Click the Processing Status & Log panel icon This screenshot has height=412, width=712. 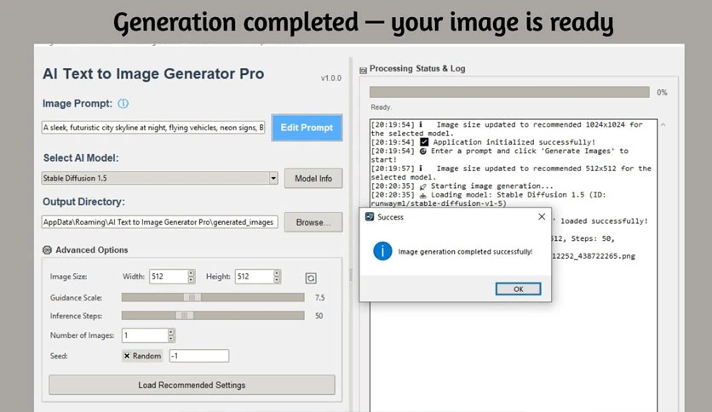363,70
